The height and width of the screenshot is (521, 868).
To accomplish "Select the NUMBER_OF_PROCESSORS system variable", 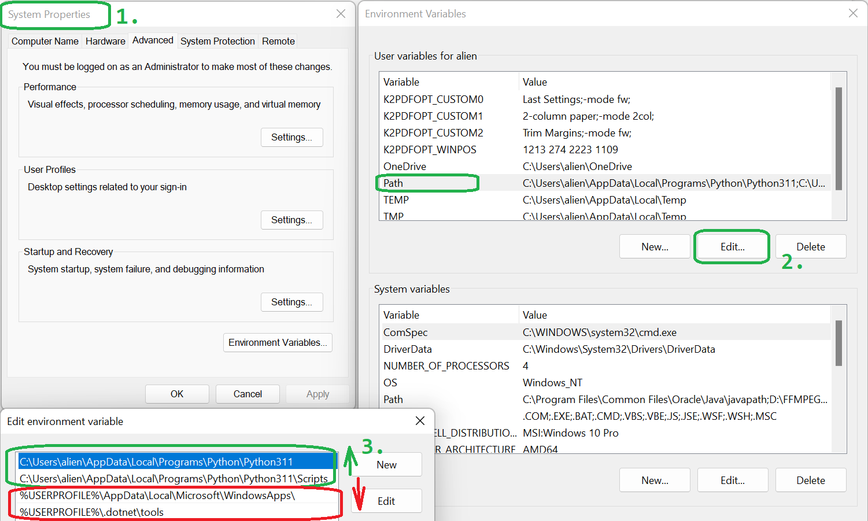I will coord(605,366).
